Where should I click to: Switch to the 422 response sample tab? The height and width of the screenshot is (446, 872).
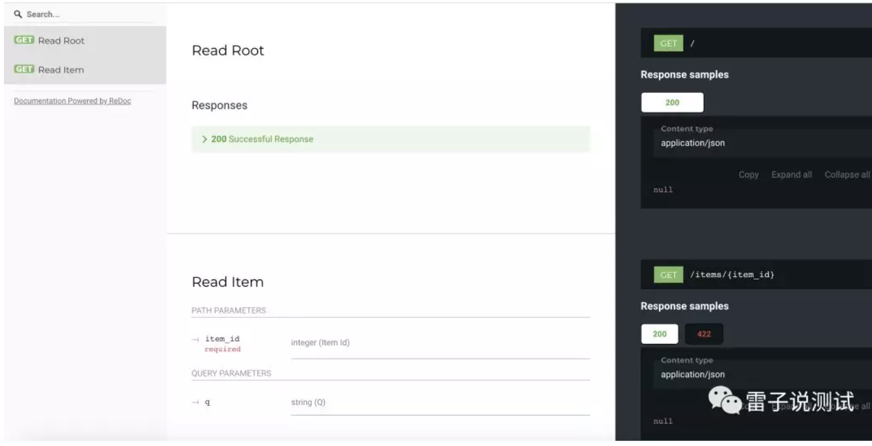pos(704,334)
